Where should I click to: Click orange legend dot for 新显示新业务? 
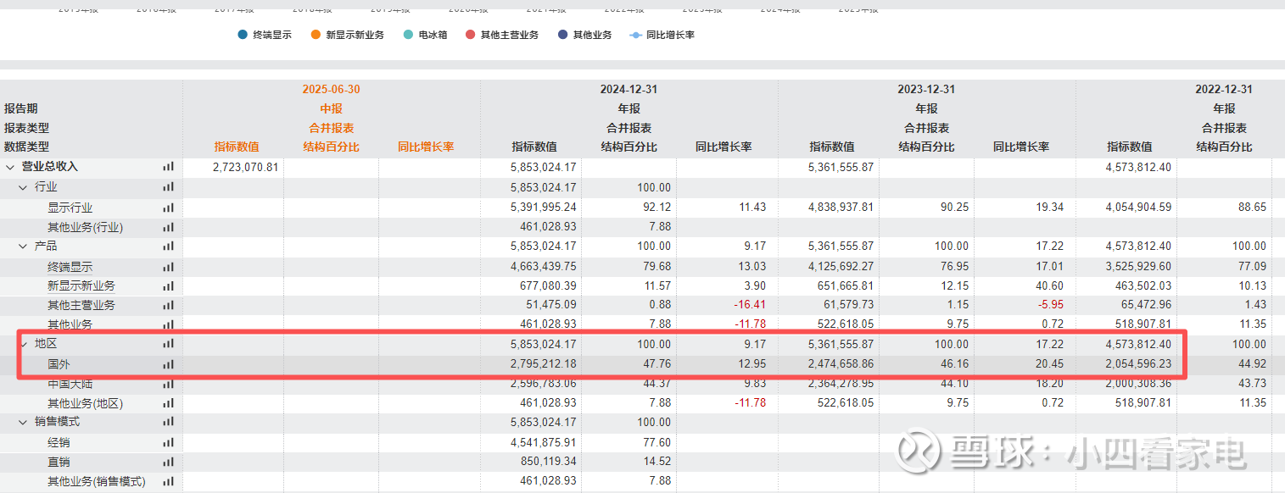pyautogui.click(x=316, y=35)
